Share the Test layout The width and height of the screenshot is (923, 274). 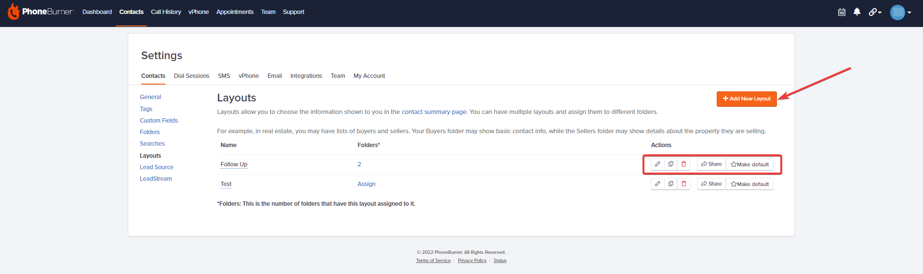711,184
